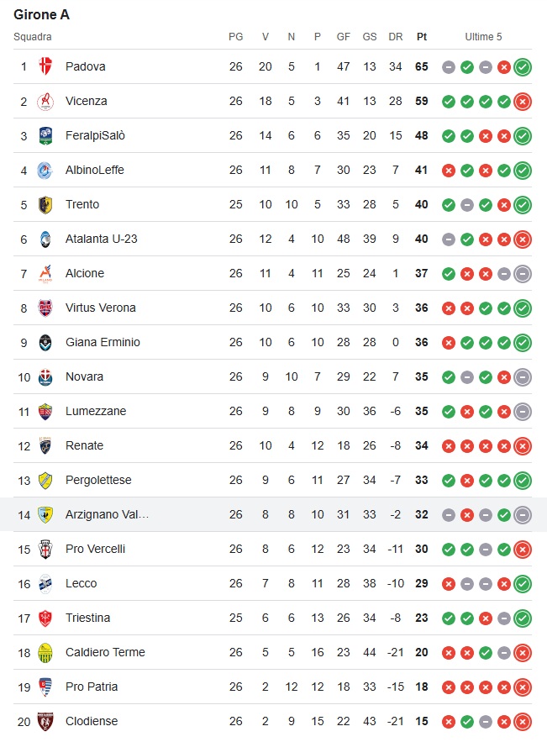Click the Triestina red crest icon
Image resolution: width=547 pixels, height=742 pixels.
(45, 618)
